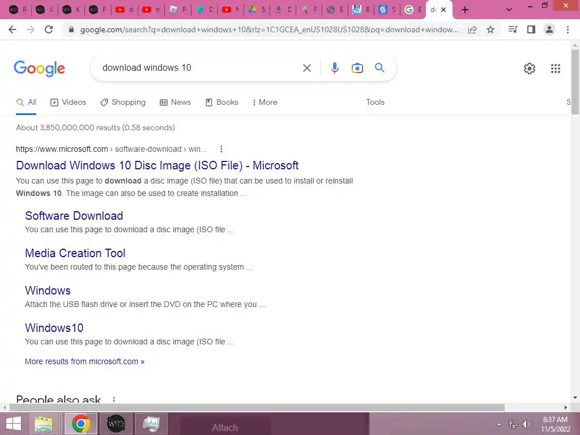Viewport: 580px width, 435px height.
Task: Expand the More search categories menu
Action: tap(265, 103)
